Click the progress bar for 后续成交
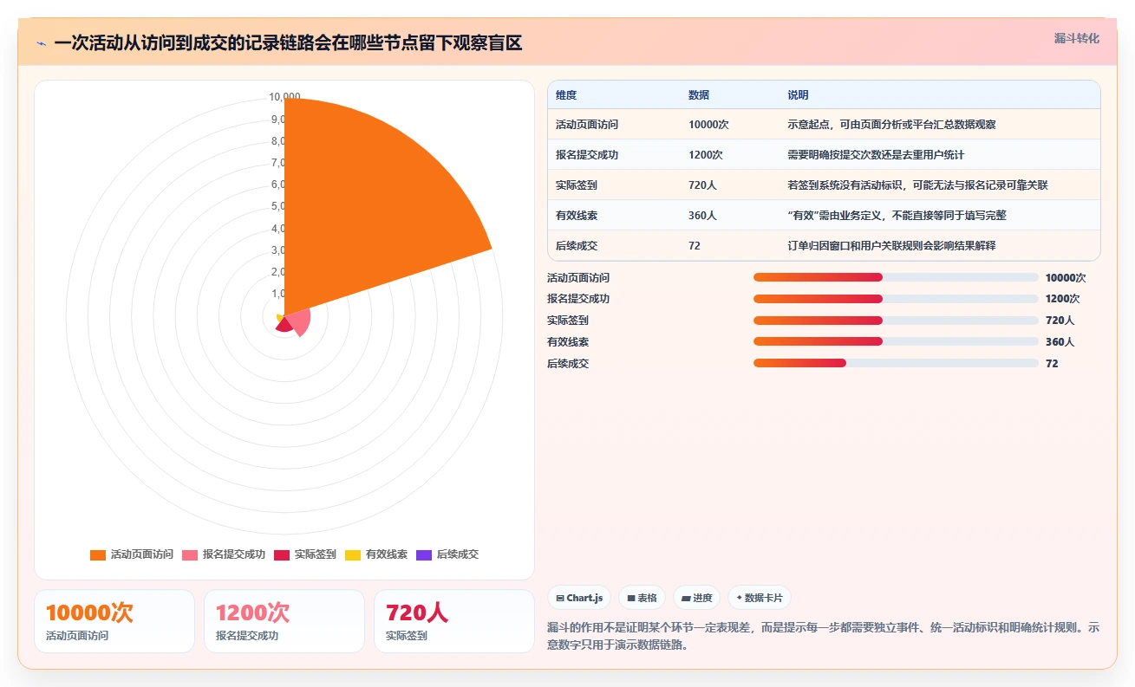This screenshot has height=687, width=1135. point(896,363)
